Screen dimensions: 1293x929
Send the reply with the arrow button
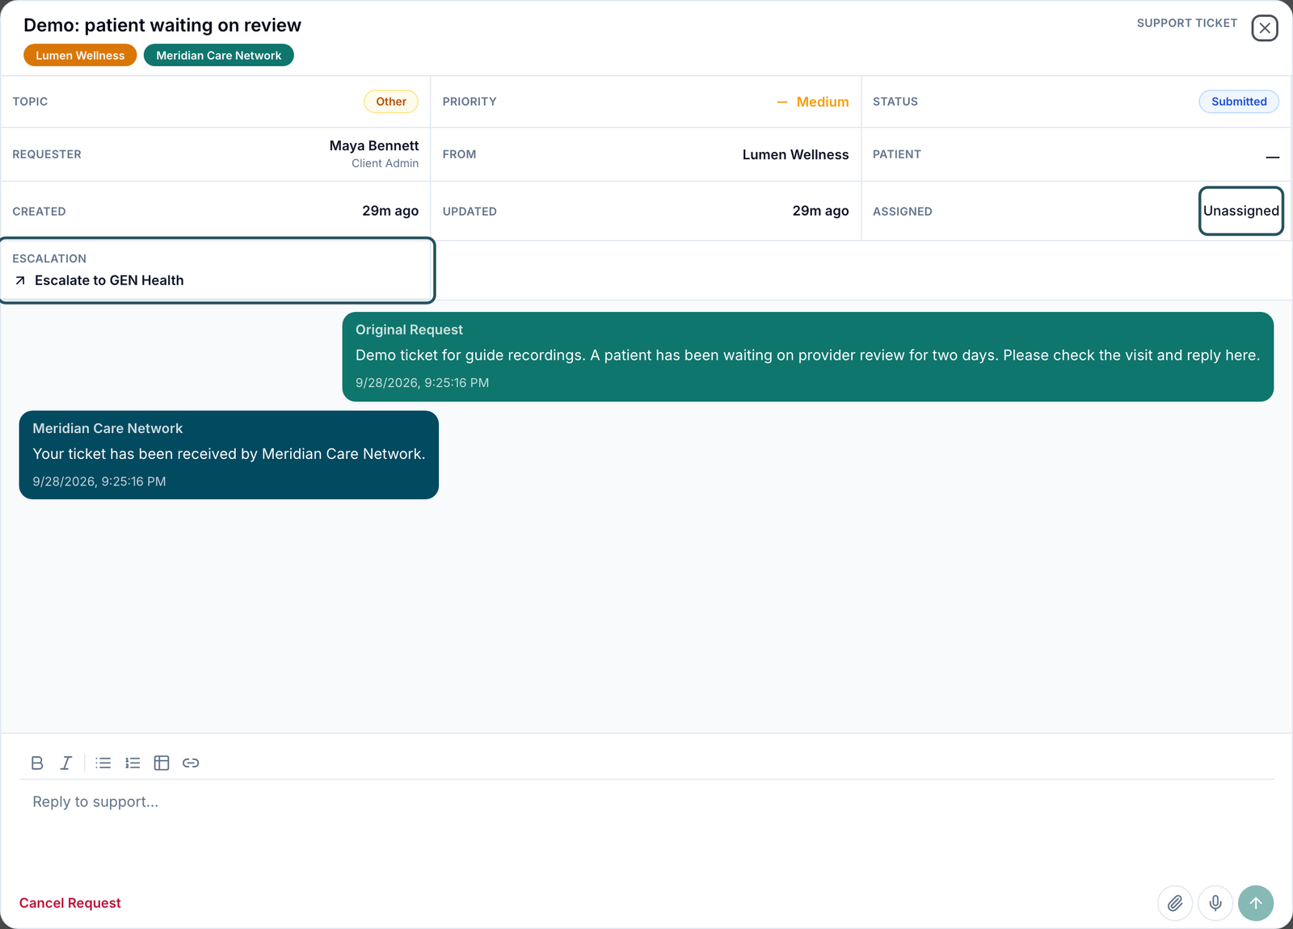[1256, 903]
